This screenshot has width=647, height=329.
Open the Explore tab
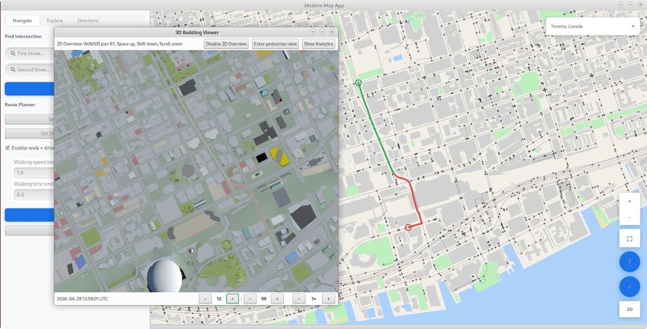point(55,21)
